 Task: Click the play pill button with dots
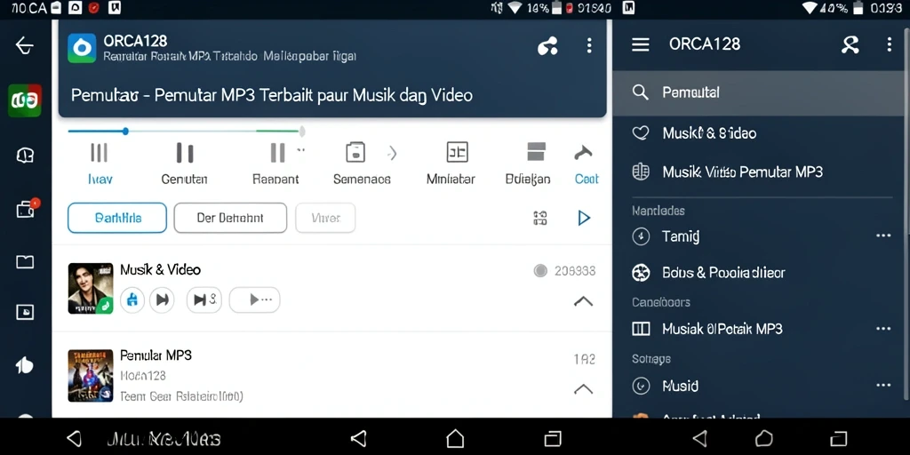[x=255, y=299]
